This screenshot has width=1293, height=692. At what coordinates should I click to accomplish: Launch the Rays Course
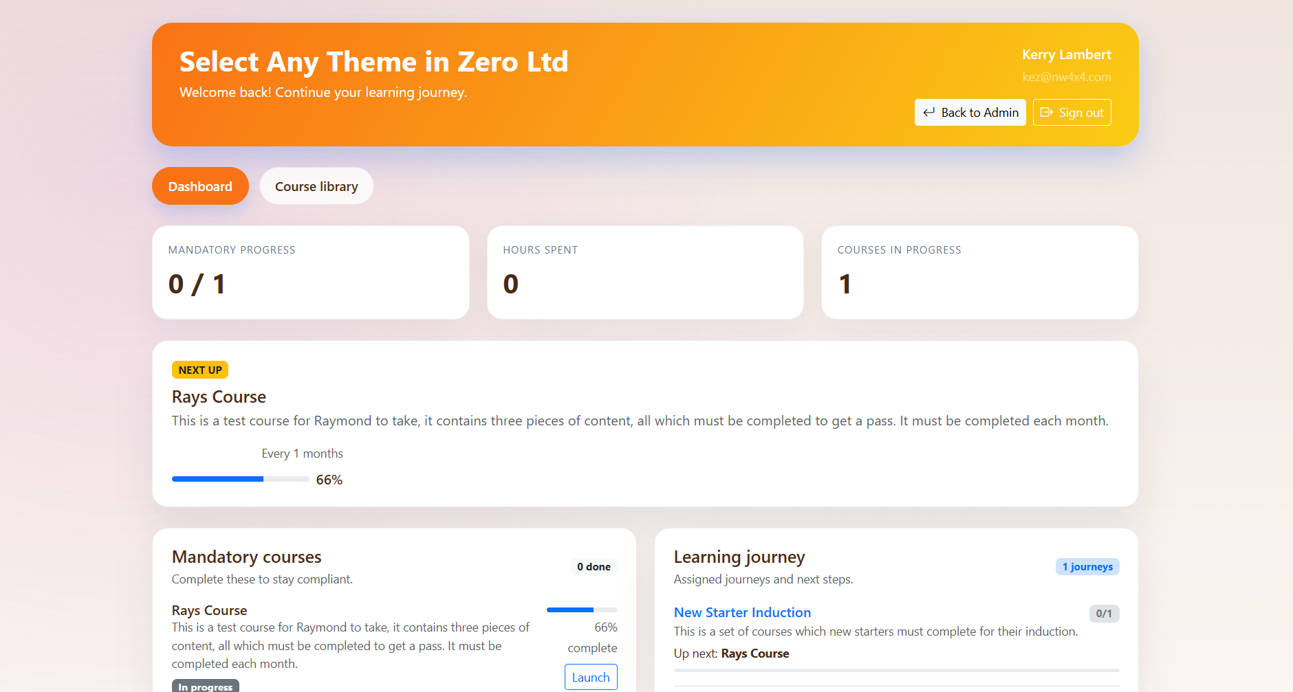pos(590,677)
